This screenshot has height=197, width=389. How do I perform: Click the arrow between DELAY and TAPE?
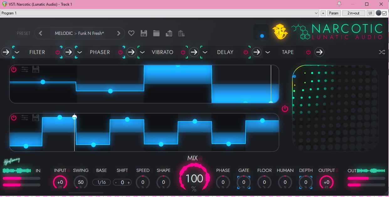[257, 52]
